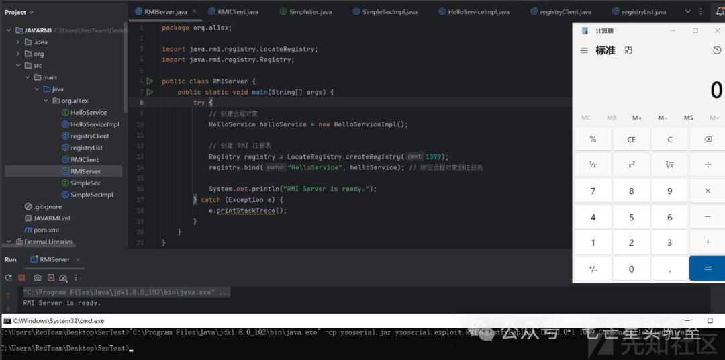Open .gitignore file in project tree
725x360 pixels.
coord(43,206)
